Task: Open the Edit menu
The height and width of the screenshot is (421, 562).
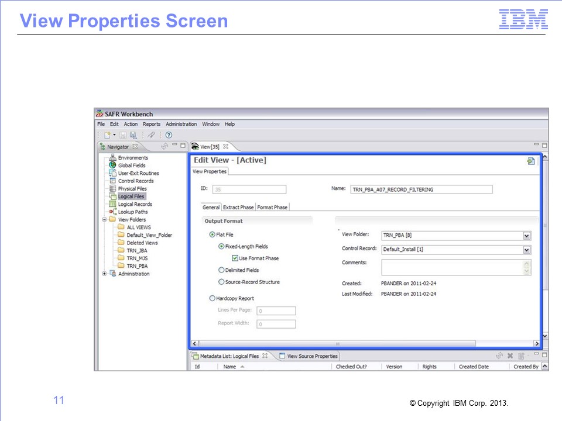Action: [114, 124]
